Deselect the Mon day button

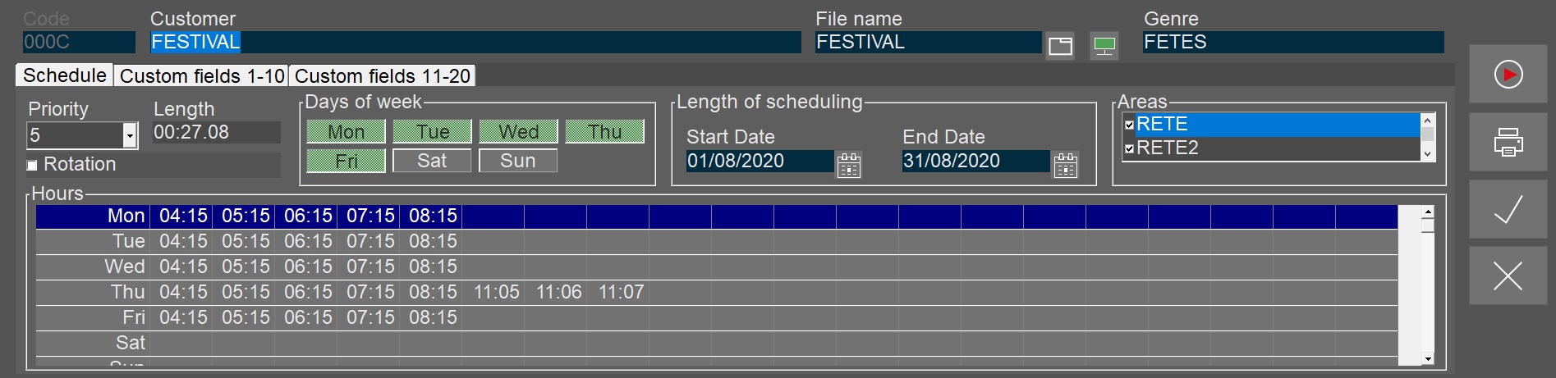tap(346, 132)
